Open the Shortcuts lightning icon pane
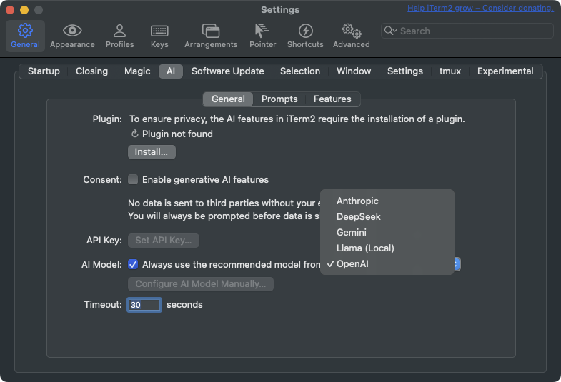 click(x=305, y=31)
